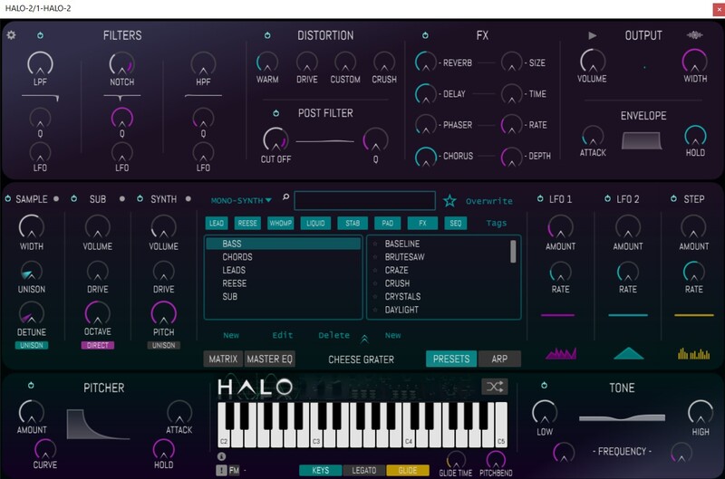Filter presets by the LIQUID tag
725x479 pixels.
click(x=315, y=223)
